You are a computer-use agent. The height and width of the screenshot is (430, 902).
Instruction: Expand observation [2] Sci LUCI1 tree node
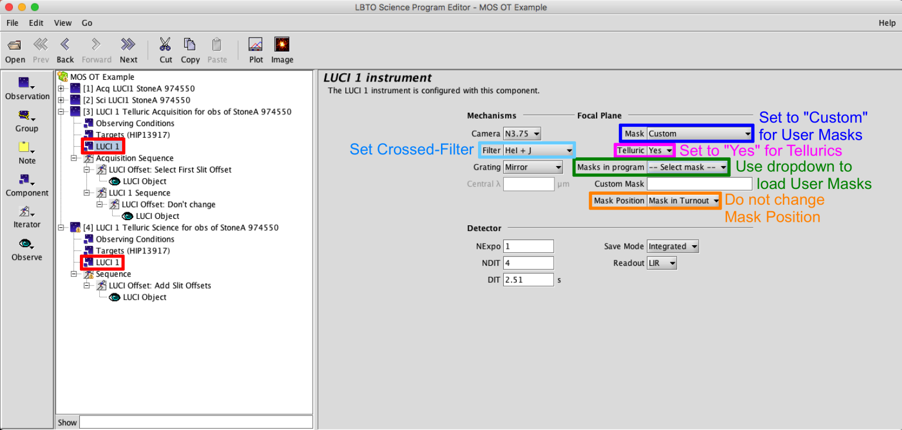coord(61,100)
